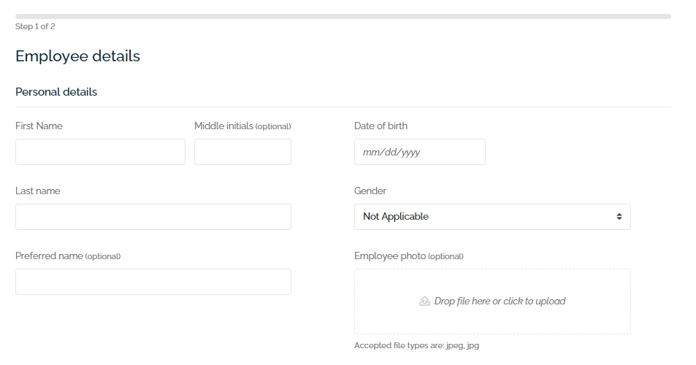Click the 'Accepted file types are: jpeg, jpg' note
Screen dimensions: 696x365
click(416, 345)
